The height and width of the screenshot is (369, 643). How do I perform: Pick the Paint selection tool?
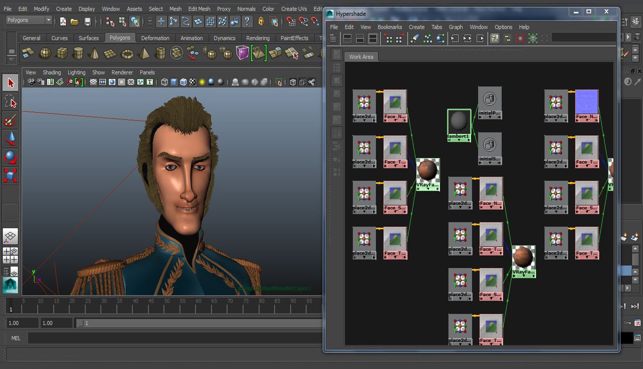click(10, 120)
